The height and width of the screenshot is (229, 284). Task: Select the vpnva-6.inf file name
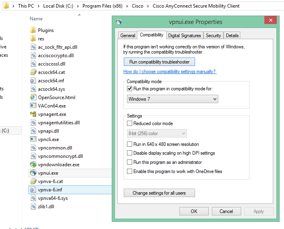point(50,190)
